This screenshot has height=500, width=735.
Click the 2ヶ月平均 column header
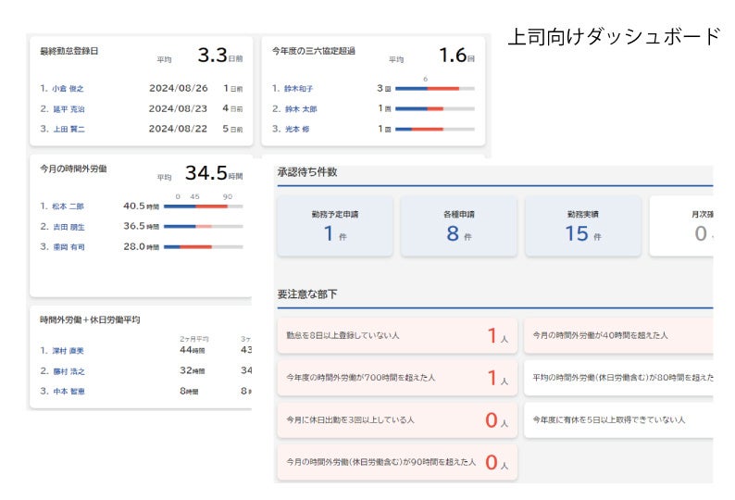tap(194, 339)
